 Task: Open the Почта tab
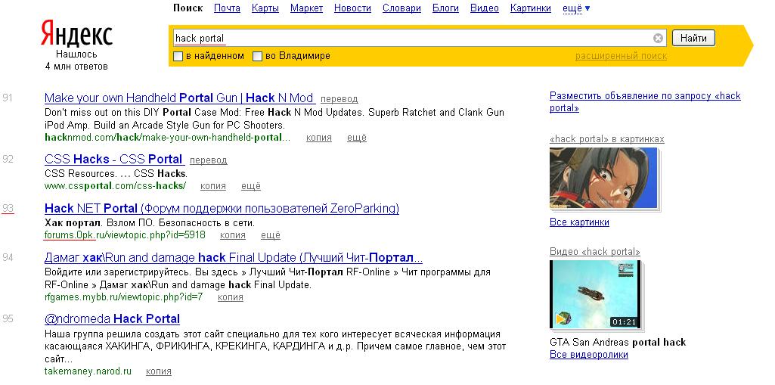point(227,8)
